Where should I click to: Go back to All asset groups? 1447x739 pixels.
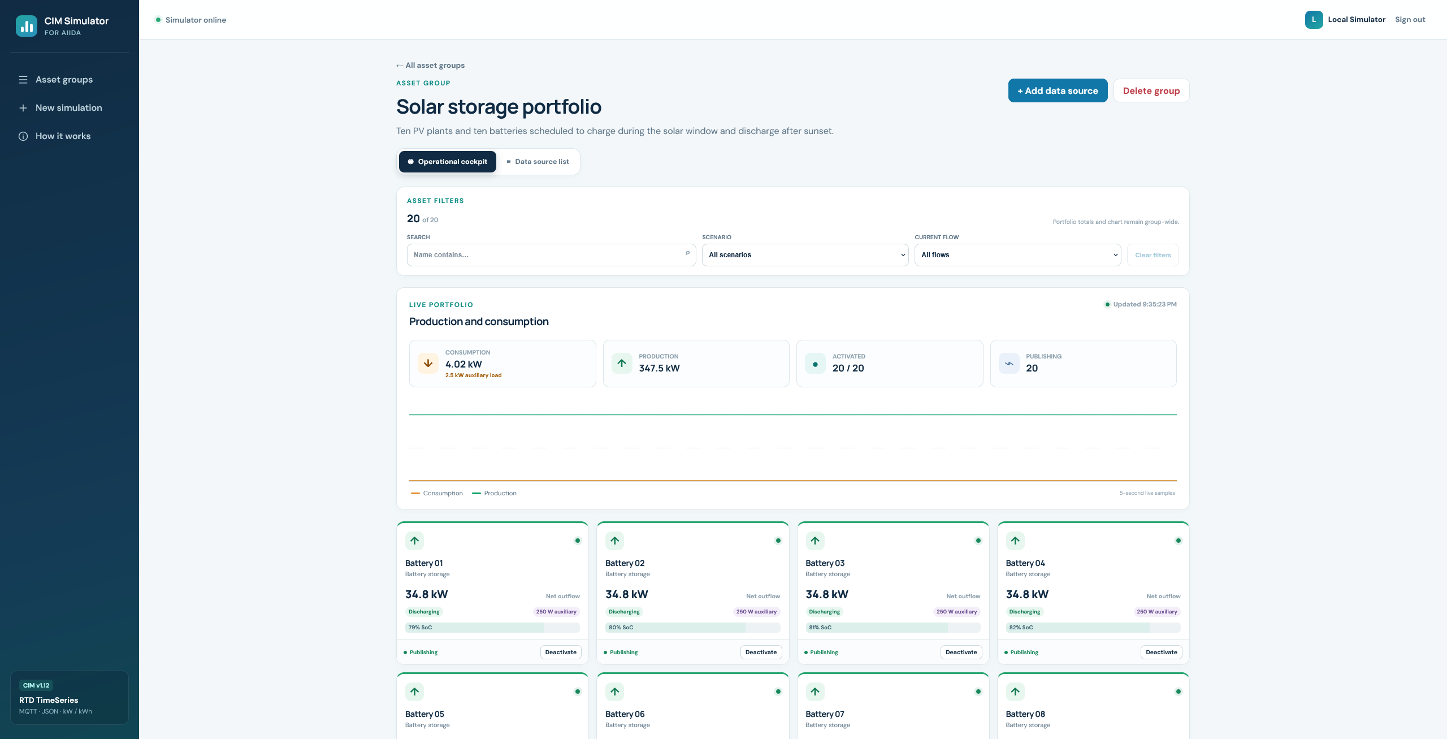point(430,66)
